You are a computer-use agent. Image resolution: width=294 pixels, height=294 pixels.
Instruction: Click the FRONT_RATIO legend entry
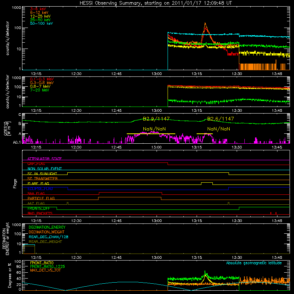point(42,263)
